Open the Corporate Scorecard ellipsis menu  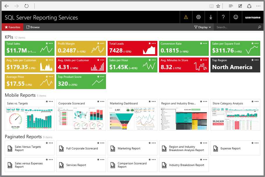coord(102,102)
